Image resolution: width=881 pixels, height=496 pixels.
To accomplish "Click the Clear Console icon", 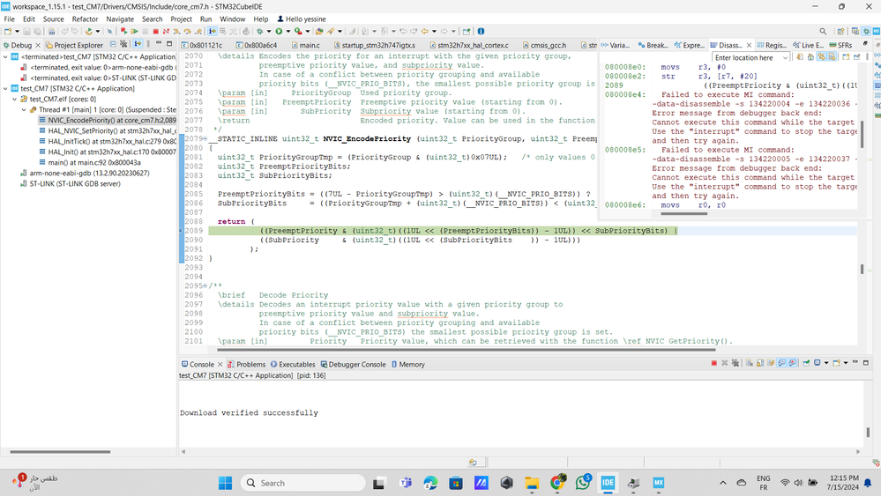I will (x=750, y=363).
